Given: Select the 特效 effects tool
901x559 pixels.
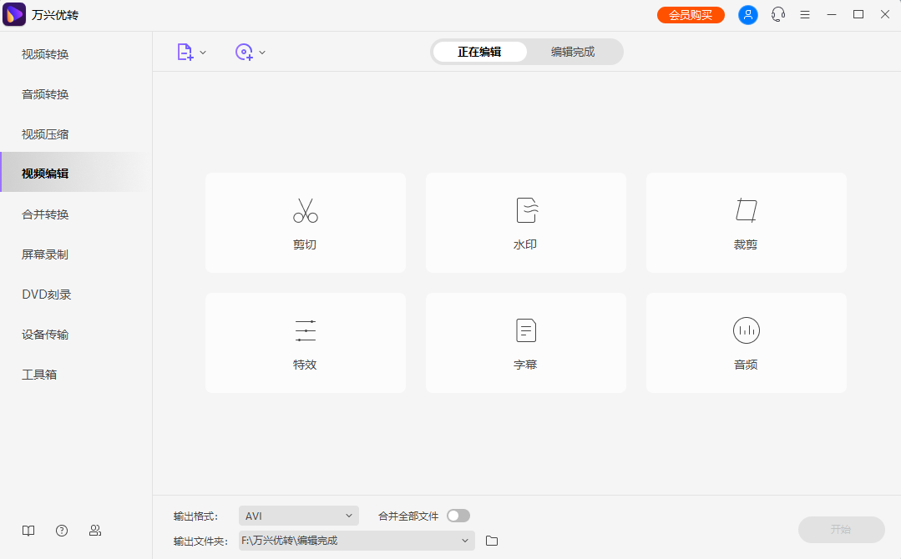Looking at the screenshot, I should tap(305, 342).
